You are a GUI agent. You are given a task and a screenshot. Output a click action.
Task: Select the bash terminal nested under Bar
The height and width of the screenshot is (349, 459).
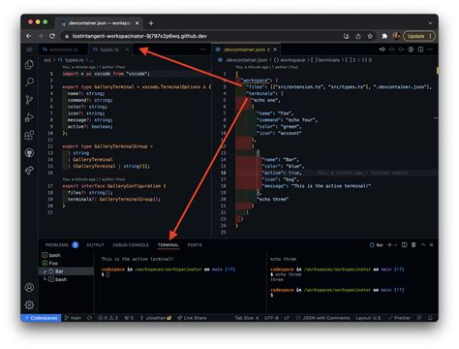[x=66, y=279]
